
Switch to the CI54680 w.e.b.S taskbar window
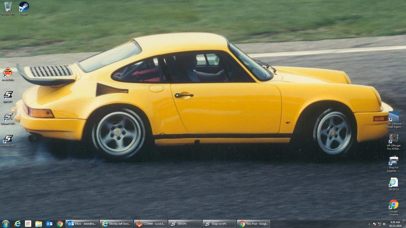coord(150,224)
